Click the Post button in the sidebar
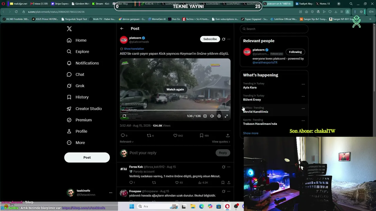This screenshot has height=211, width=376. [x=87, y=157]
